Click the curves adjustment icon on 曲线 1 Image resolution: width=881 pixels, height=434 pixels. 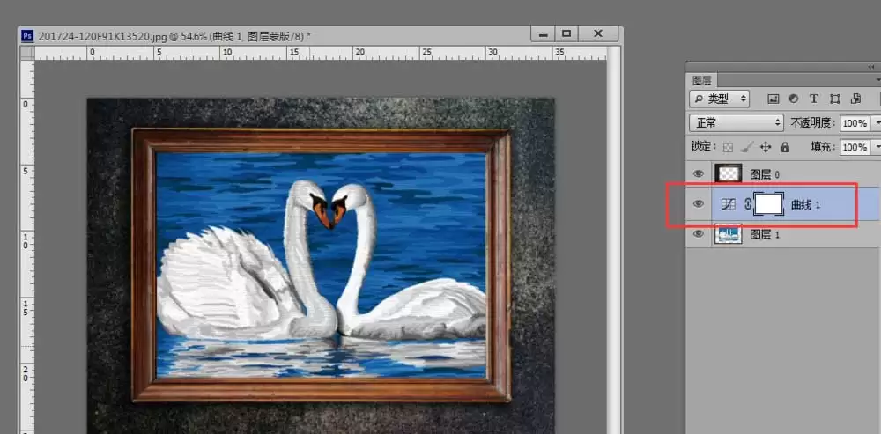pyautogui.click(x=729, y=205)
